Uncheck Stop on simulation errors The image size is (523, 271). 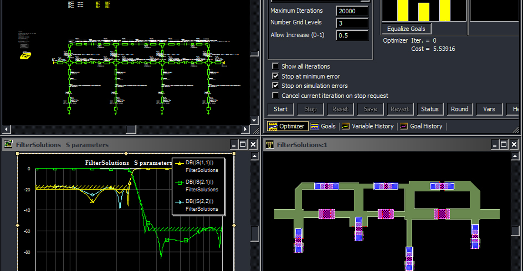tap(275, 85)
